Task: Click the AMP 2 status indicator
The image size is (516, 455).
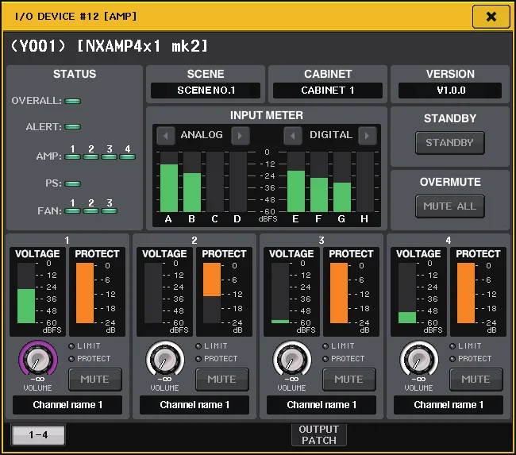Action: 90,156
